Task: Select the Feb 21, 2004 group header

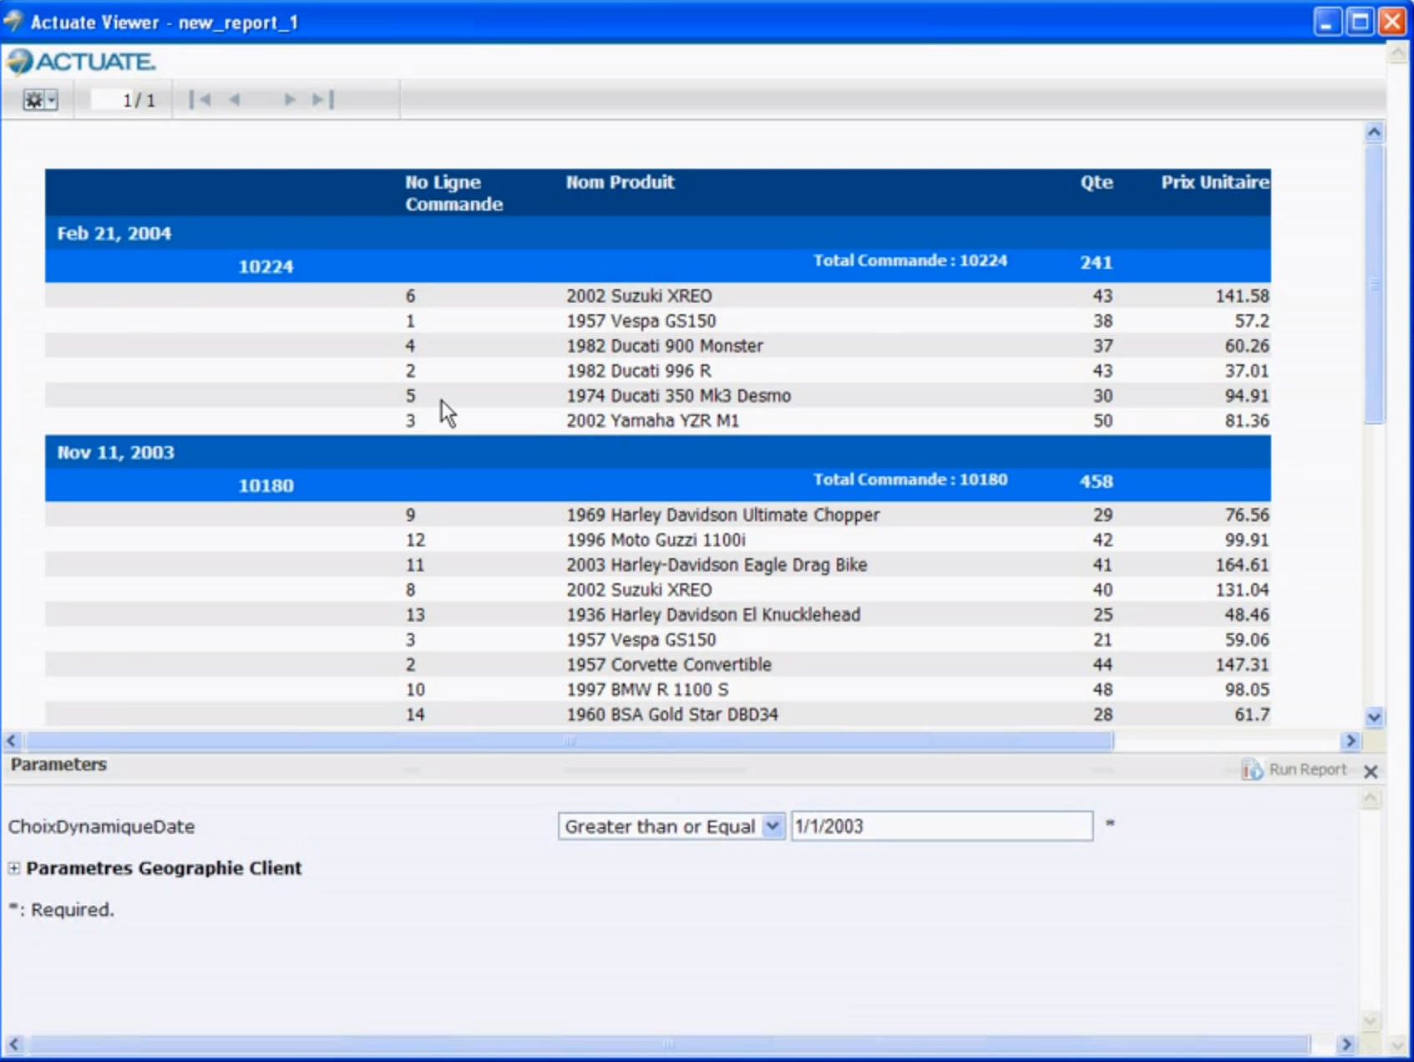Action: coord(658,233)
